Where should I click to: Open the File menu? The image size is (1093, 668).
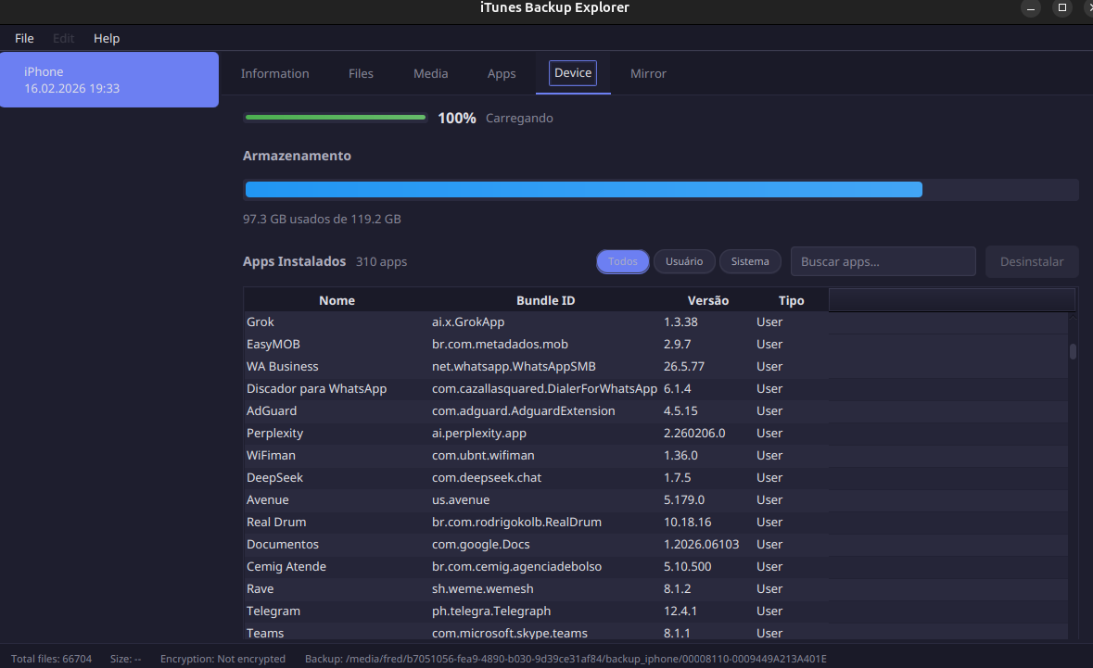pos(24,38)
